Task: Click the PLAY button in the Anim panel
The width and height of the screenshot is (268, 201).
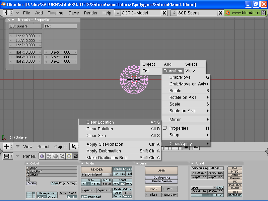Action: pyautogui.click(x=153, y=189)
